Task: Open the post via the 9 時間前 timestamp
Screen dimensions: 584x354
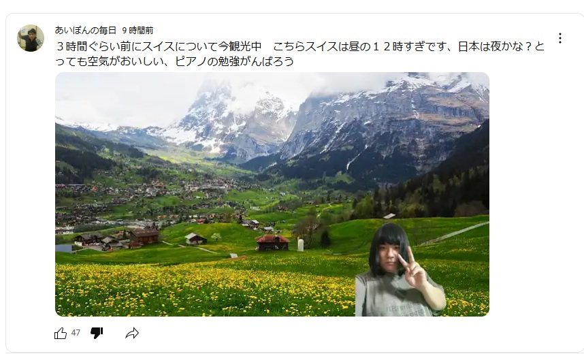Action: pyautogui.click(x=137, y=31)
